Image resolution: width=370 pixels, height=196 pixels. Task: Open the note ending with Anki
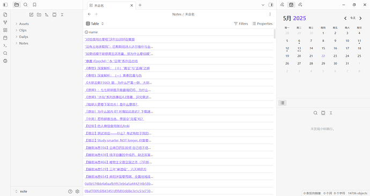coord(107,126)
